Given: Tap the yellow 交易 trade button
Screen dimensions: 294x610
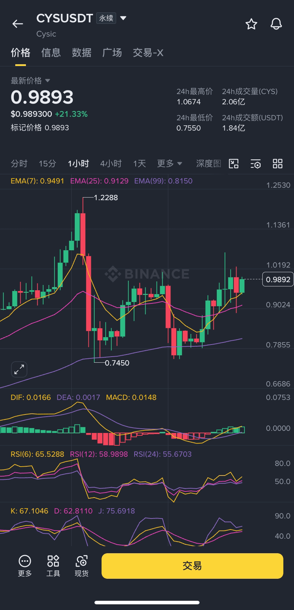Looking at the screenshot, I should point(192,566).
